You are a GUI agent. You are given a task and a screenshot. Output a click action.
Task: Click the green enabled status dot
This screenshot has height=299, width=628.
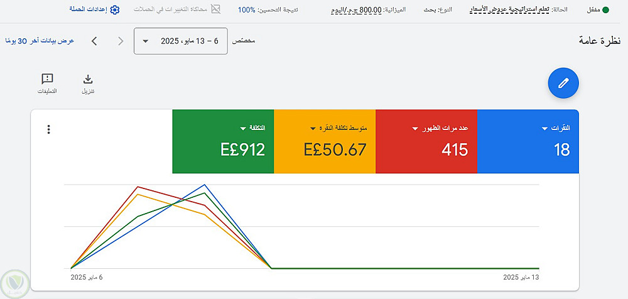coord(605,10)
